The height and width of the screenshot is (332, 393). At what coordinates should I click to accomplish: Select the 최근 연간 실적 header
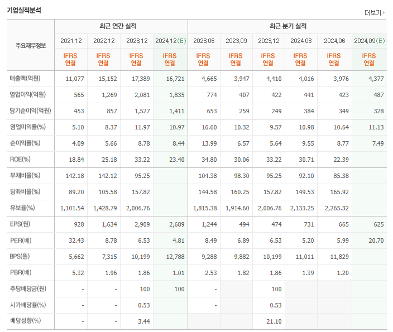click(118, 26)
